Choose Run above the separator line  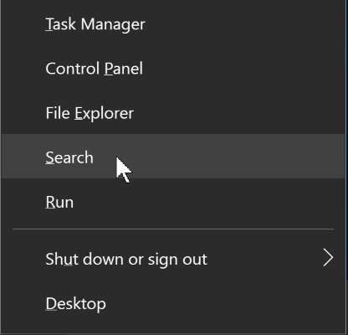173,202
